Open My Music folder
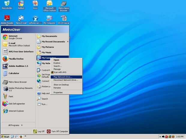This screenshot has height=139, width=186. (52, 53)
